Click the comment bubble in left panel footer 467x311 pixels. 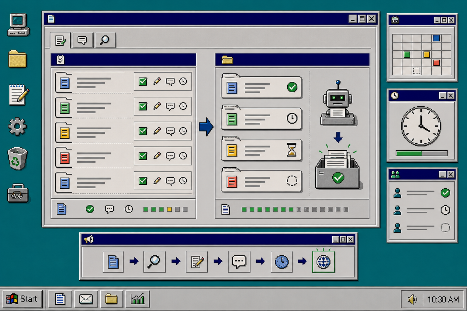(109, 209)
